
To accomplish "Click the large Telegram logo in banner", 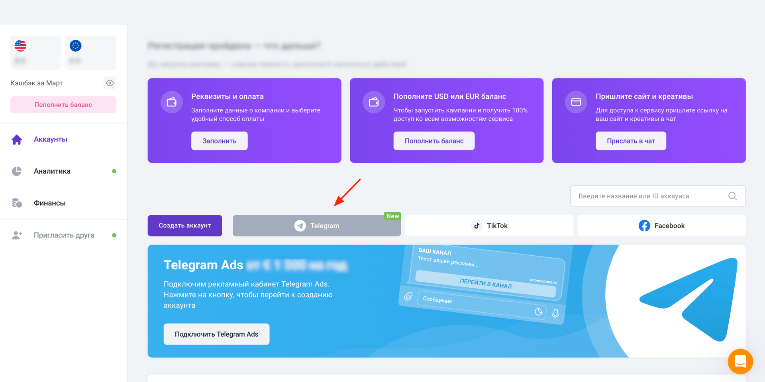I will point(689,300).
